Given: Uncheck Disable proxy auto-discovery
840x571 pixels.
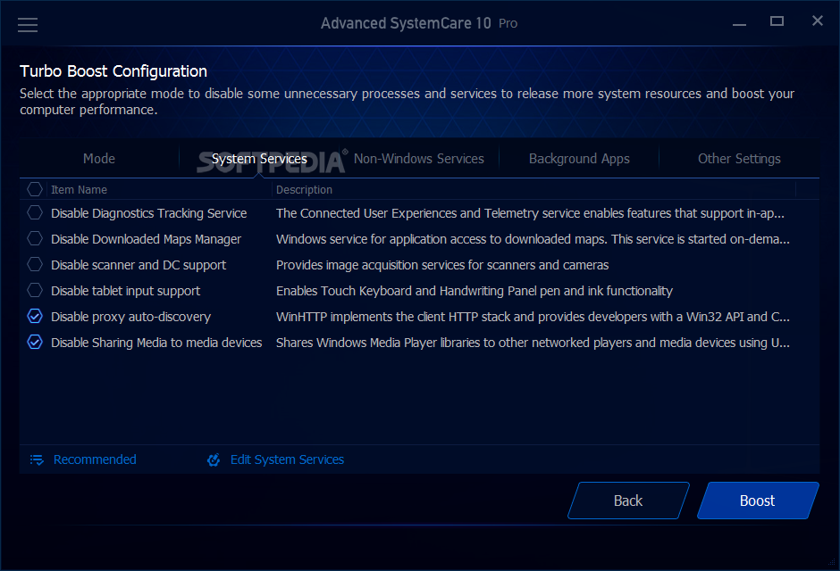Looking at the screenshot, I should [x=35, y=316].
